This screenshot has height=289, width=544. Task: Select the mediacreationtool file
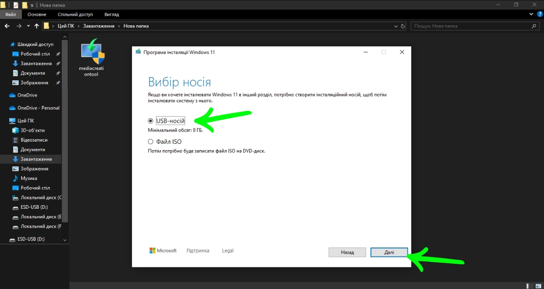pos(91,58)
